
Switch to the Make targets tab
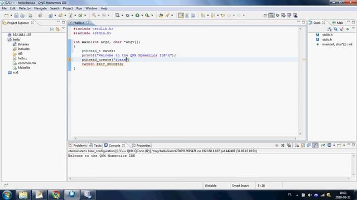pos(337,23)
